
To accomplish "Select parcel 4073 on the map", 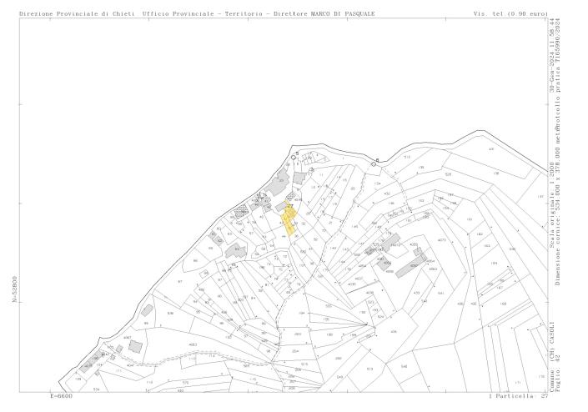I will (x=441, y=240).
